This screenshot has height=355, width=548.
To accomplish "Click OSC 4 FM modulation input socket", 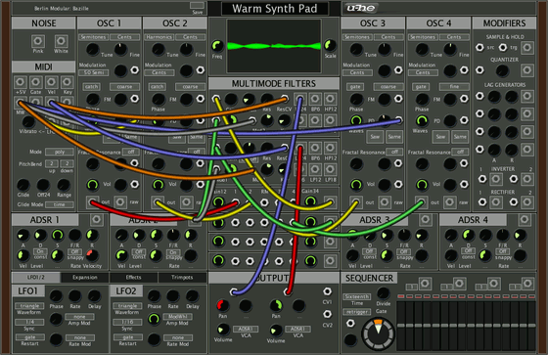I will point(464,99).
